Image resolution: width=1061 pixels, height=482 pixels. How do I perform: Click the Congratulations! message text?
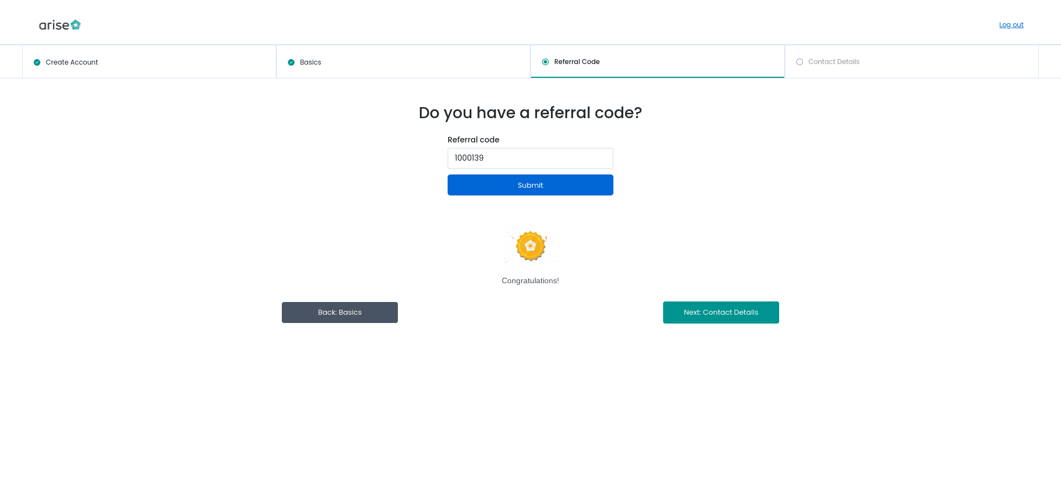click(x=530, y=280)
